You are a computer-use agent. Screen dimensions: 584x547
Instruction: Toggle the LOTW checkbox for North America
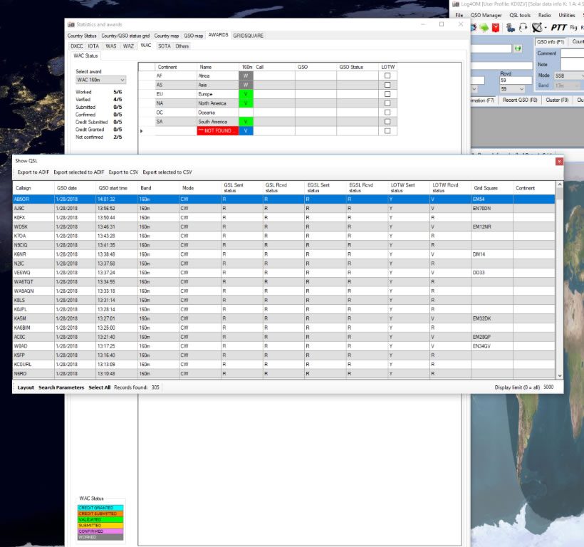[387, 103]
